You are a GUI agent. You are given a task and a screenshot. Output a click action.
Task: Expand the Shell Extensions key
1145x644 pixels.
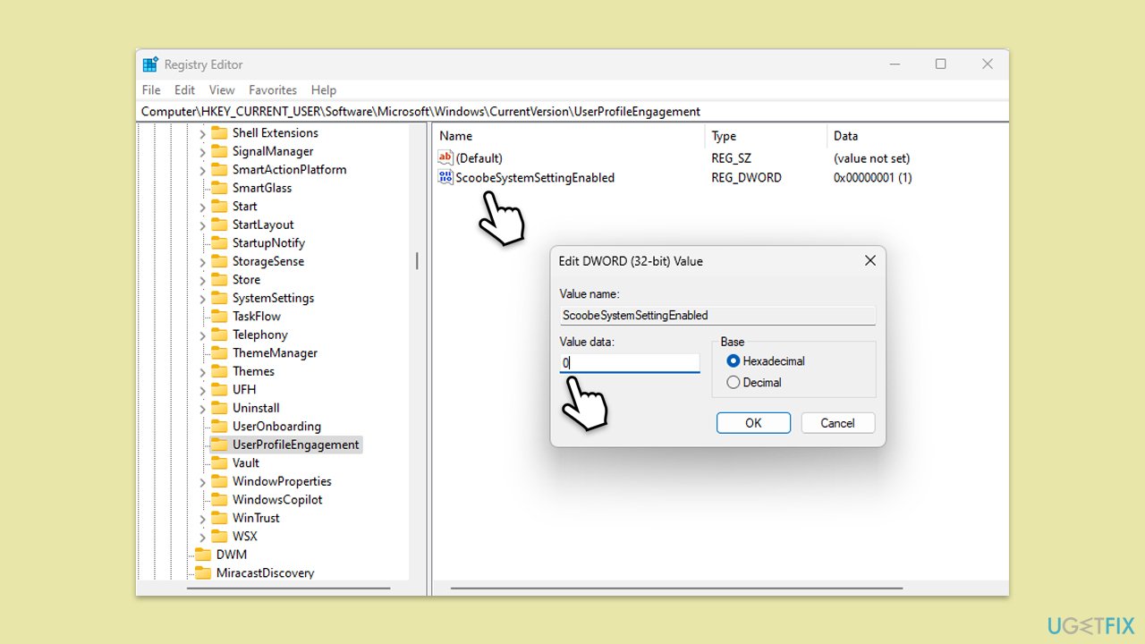202,133
